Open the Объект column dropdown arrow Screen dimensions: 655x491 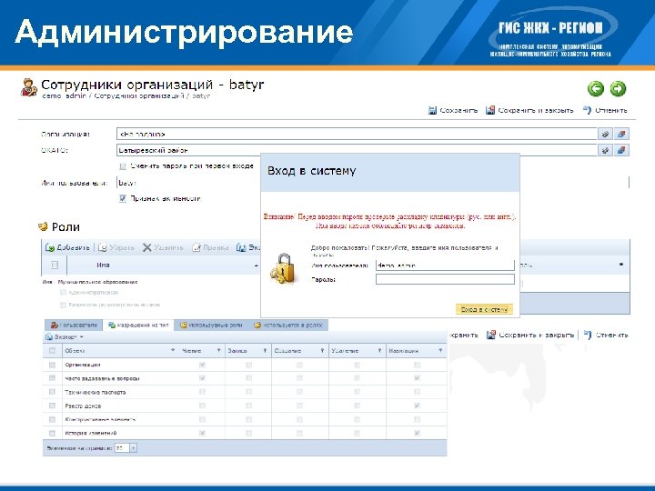[x=173, y=350]
